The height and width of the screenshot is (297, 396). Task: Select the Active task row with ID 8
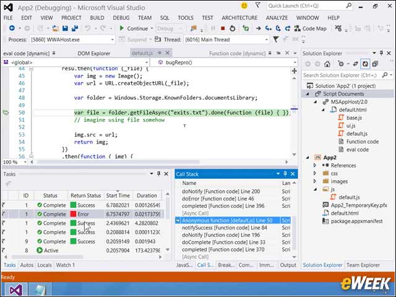(83, 250)
